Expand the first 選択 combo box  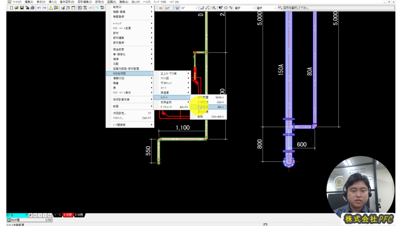[x=253, y=8]
